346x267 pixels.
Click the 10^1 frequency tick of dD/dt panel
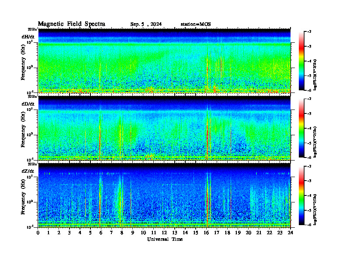tap(30, 109)
